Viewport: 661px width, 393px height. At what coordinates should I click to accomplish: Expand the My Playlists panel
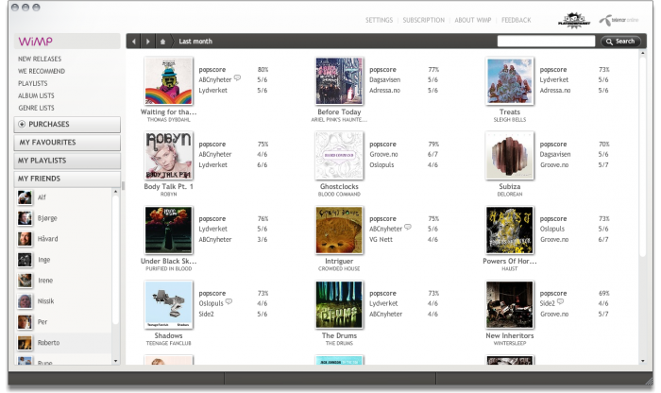[68, 161]
